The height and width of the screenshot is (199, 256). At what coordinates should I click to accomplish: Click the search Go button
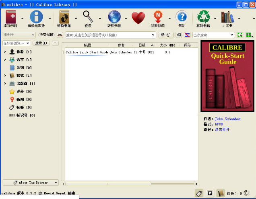coord(165,35)
